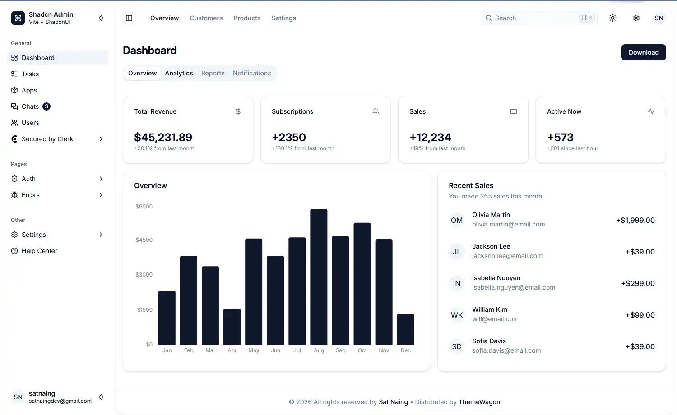This screenshot has width=677, height=415.
Task: Click the WK avatar for William Kim
Action: click(457, 315)
